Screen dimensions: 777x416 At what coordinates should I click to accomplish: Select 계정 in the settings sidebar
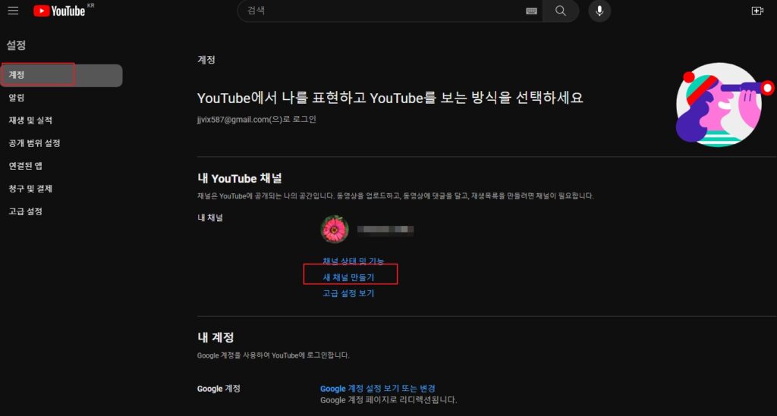click(x=17, y=75)
